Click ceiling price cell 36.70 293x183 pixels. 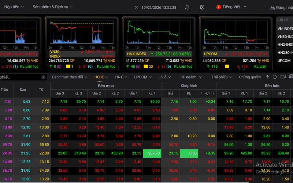click(7, 171)
